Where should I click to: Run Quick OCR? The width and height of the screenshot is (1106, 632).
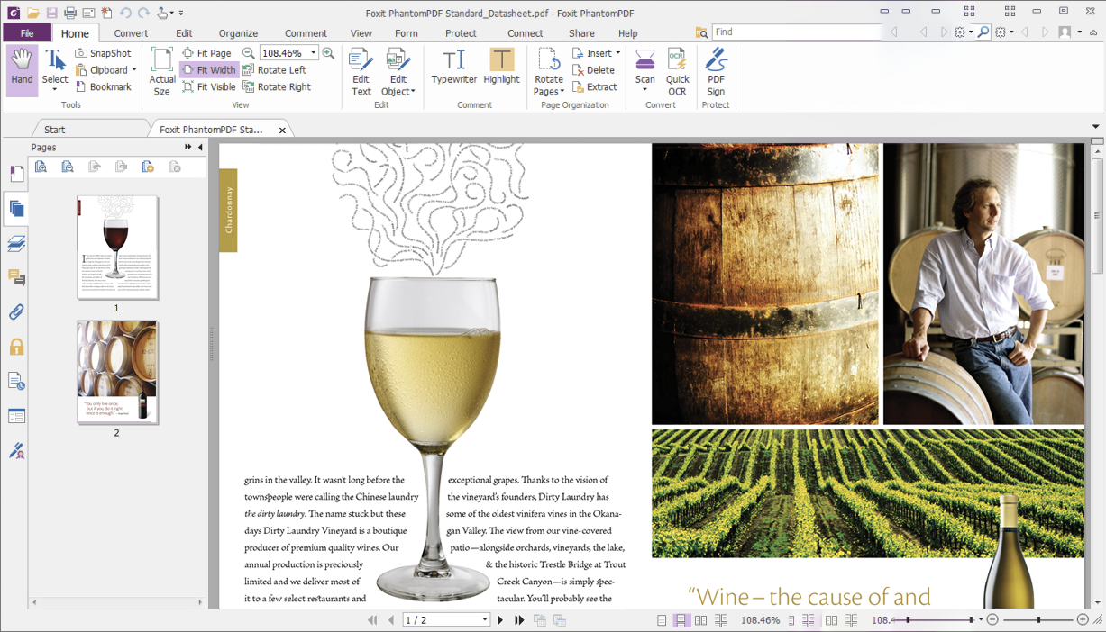678,71
